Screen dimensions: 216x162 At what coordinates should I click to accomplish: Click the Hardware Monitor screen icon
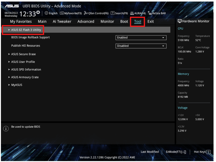pos(180,21)
